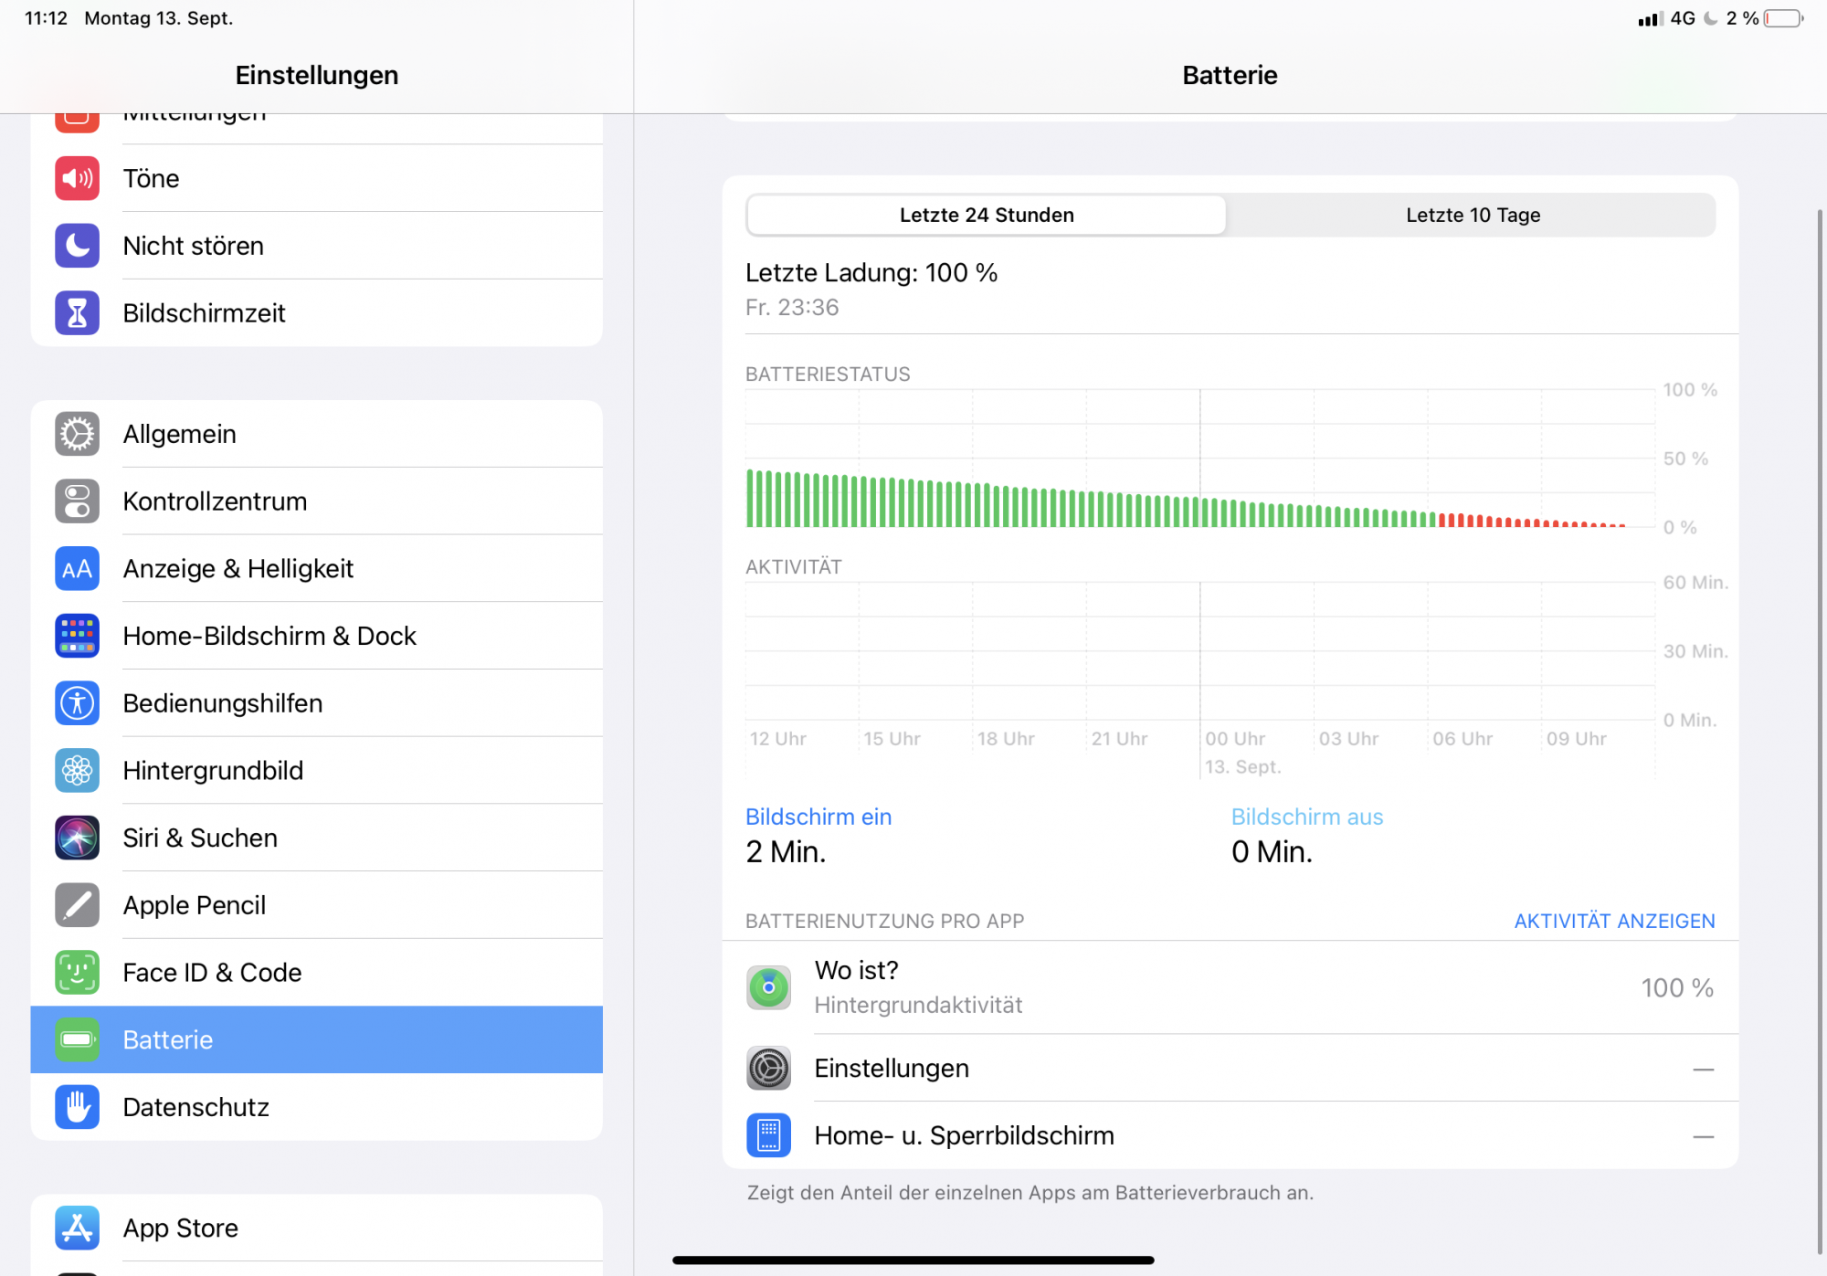Tap Anzeige & Helligkeit AA icon
1827x1276 pixels.
point(77,569)
